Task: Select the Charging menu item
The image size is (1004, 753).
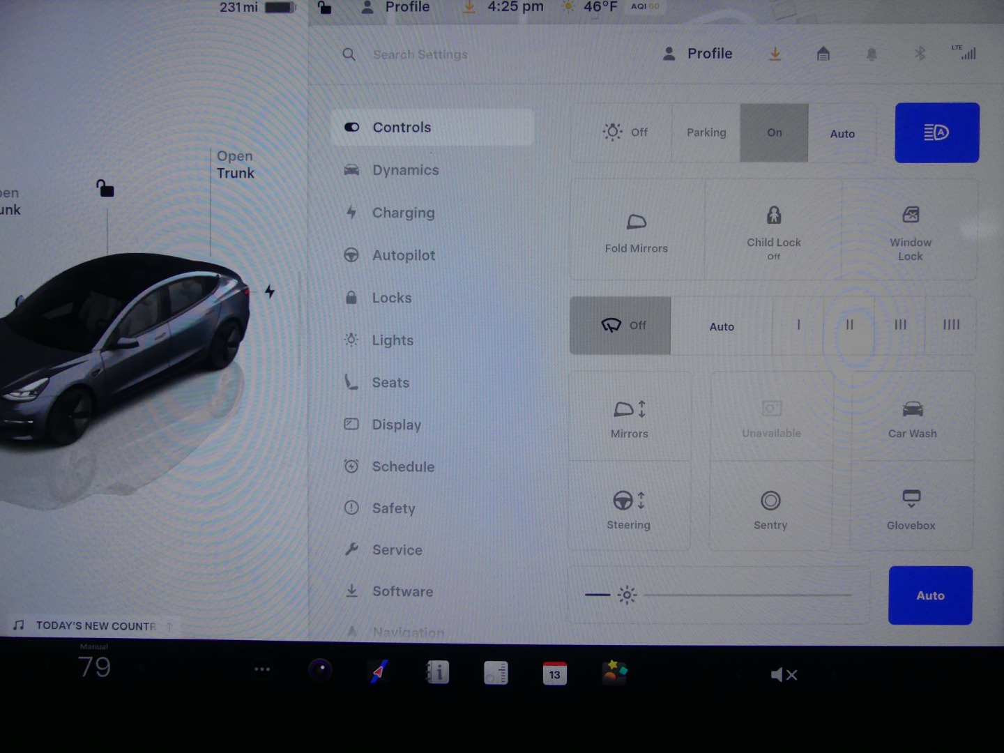Action: pos(403,213)
